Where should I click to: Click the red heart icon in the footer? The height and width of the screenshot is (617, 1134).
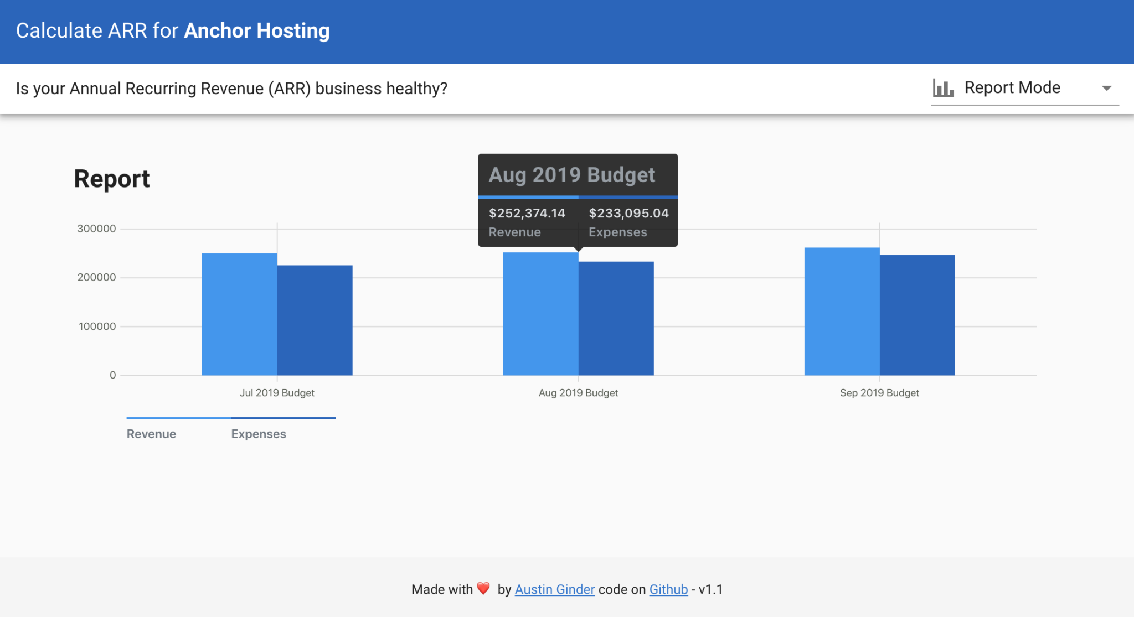483,588
